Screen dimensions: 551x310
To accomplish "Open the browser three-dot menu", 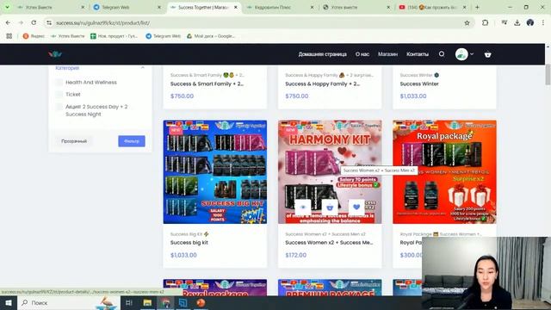I will 543,23.
